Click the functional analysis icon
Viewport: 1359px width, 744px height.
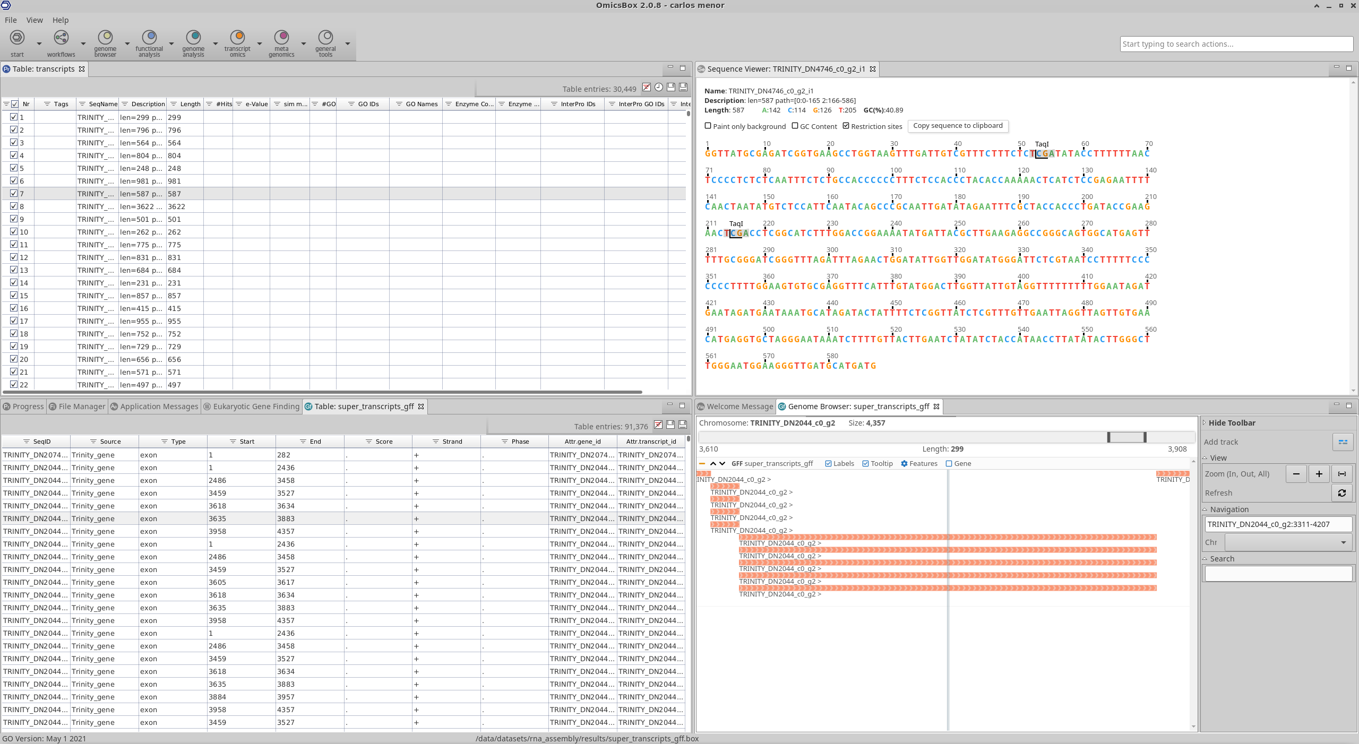149,38
